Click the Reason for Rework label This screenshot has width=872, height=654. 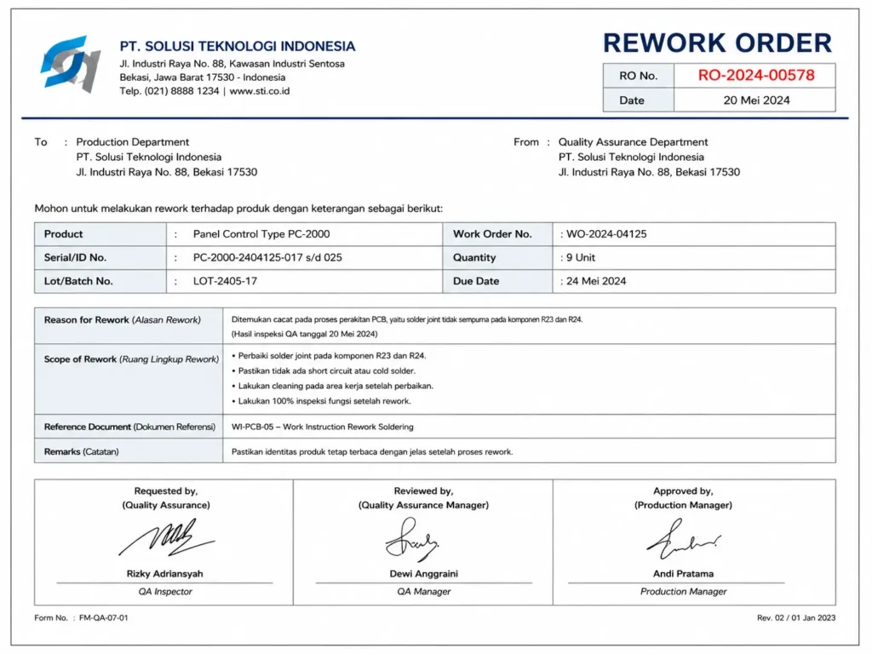click(x=123, y=320)
